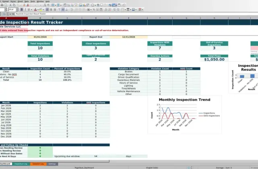The height and width of the screenshot is (169, 258).
Task: Click the Insert Special Character icon
Action: pos(93,5)
